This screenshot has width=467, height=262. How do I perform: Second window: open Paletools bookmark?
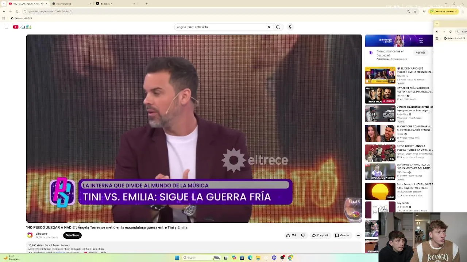coord(455,38)
